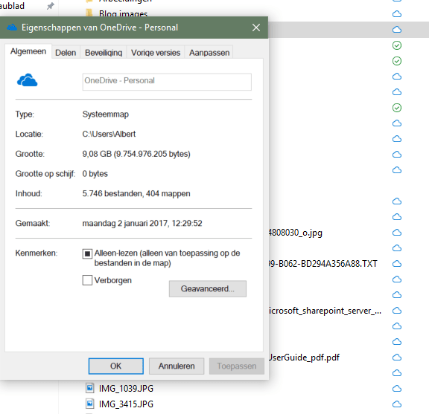Open the Delen tab
This screenshot has height=414, width=429.
(66, 53)
